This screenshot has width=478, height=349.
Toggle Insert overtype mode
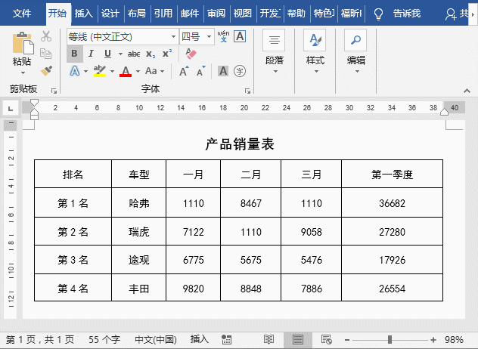click(200, 339)
